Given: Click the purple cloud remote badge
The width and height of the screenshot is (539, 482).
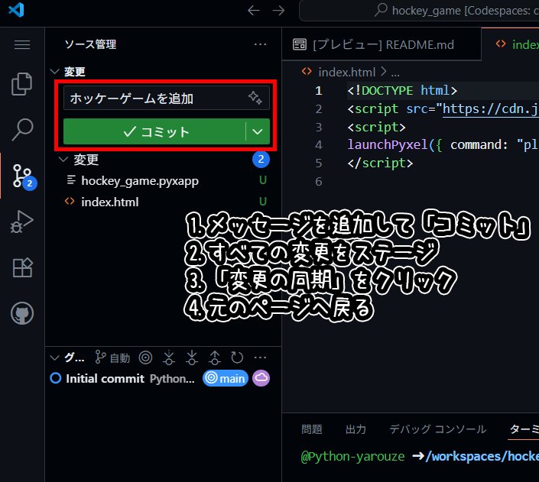Looking at the screenshot, I should coord(261,378).
